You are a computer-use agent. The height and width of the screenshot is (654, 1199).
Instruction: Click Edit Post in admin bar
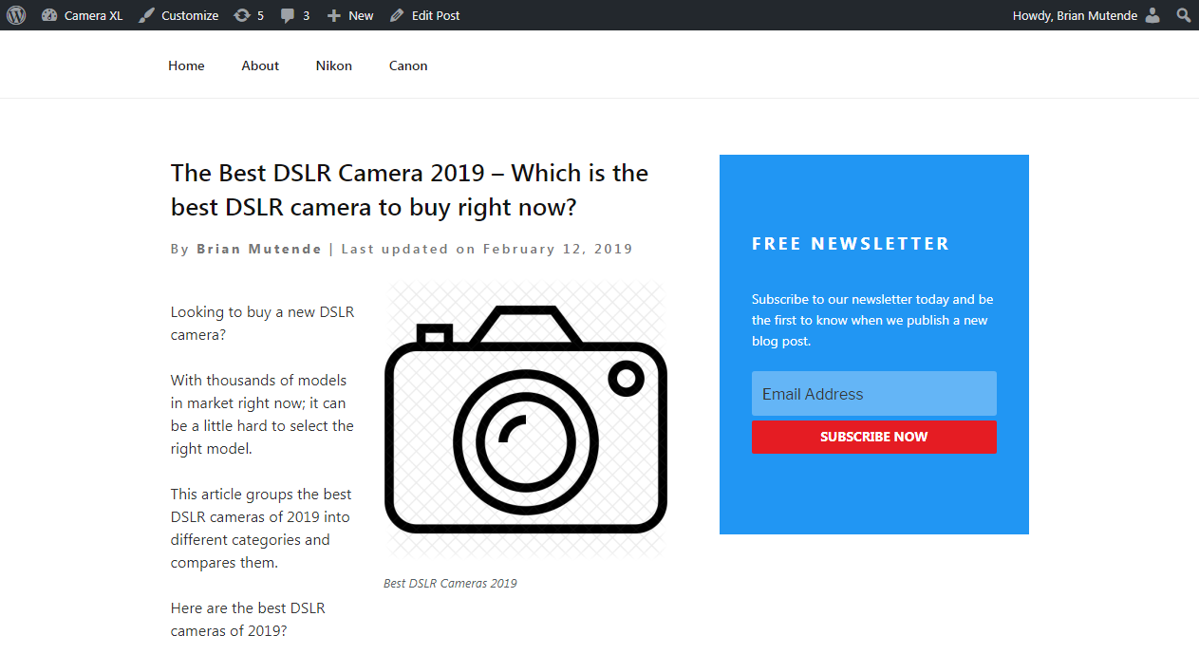click(424, 15)
